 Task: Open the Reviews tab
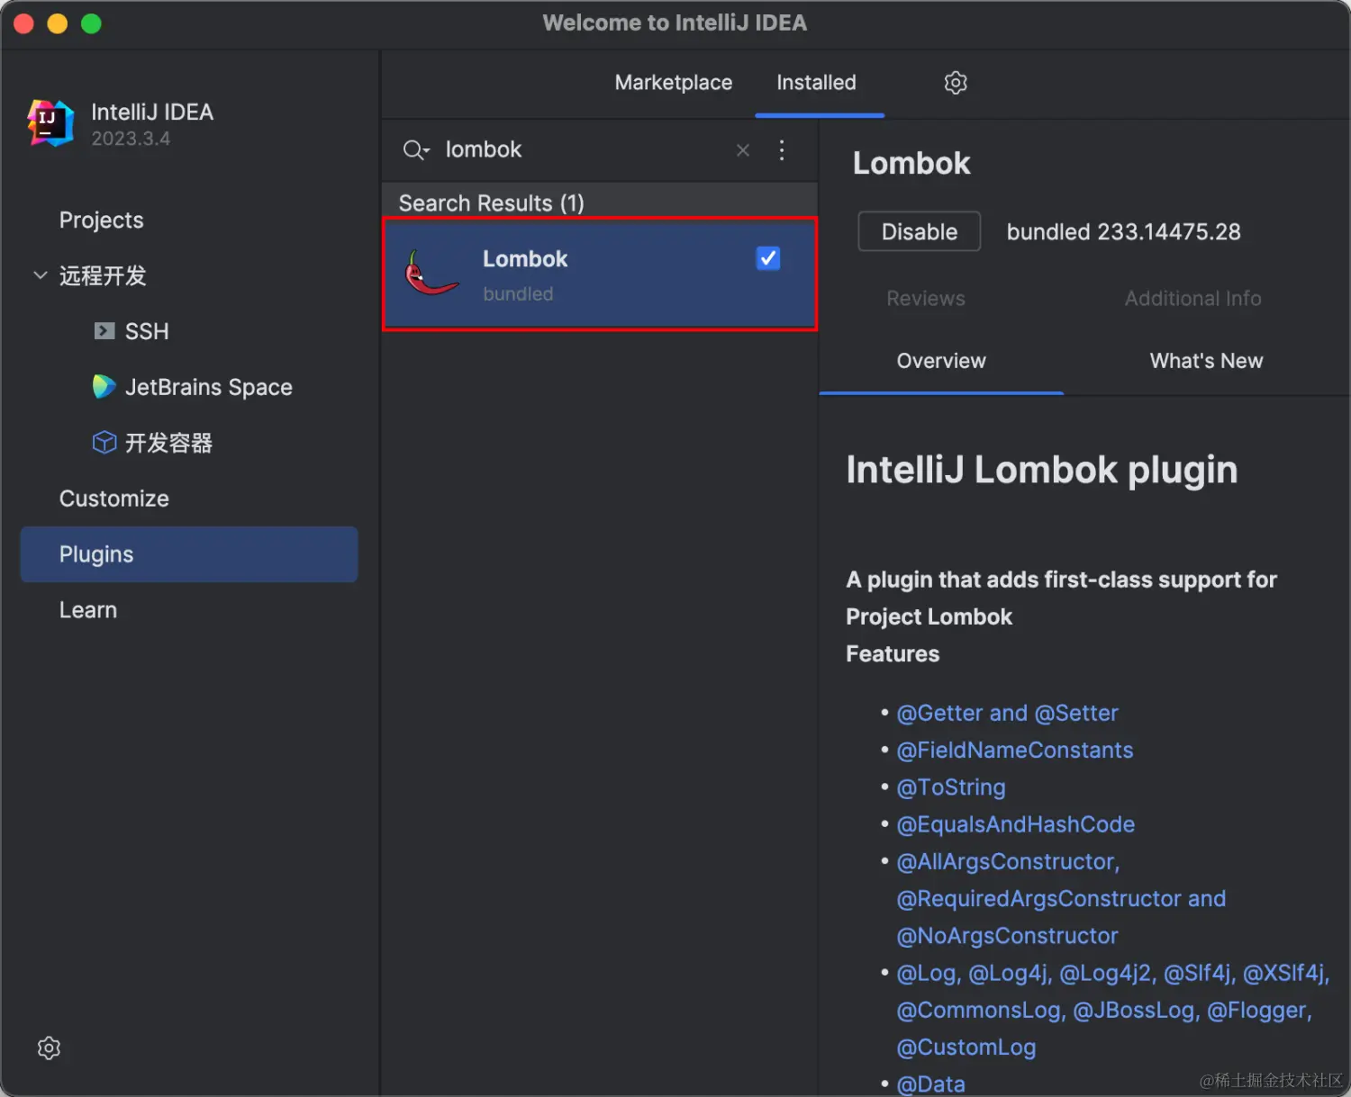coord(926,299)
